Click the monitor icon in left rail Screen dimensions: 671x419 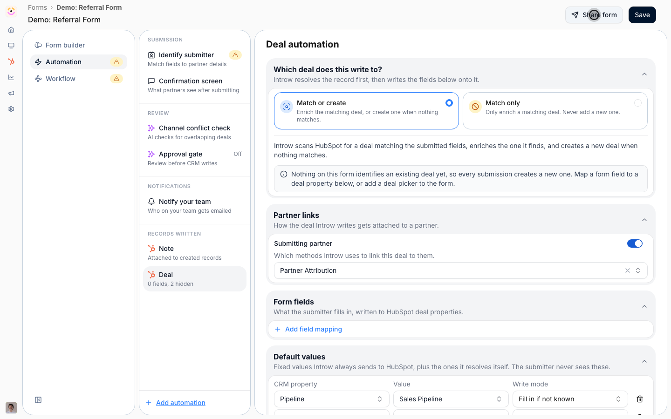(11, 46)
